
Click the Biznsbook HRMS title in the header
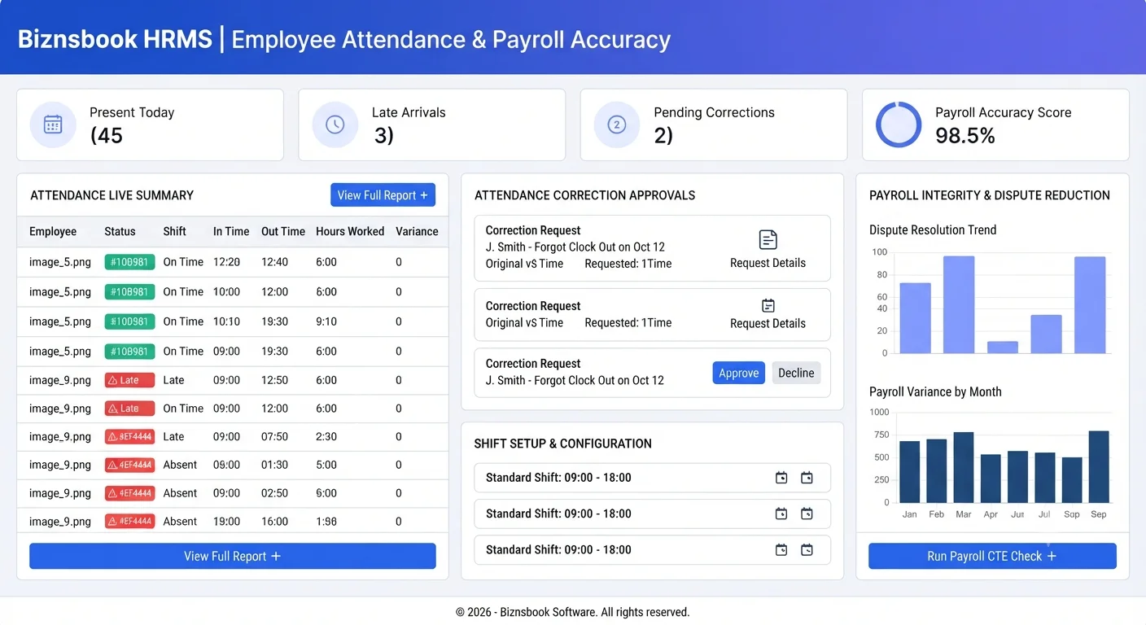point(115,39)
